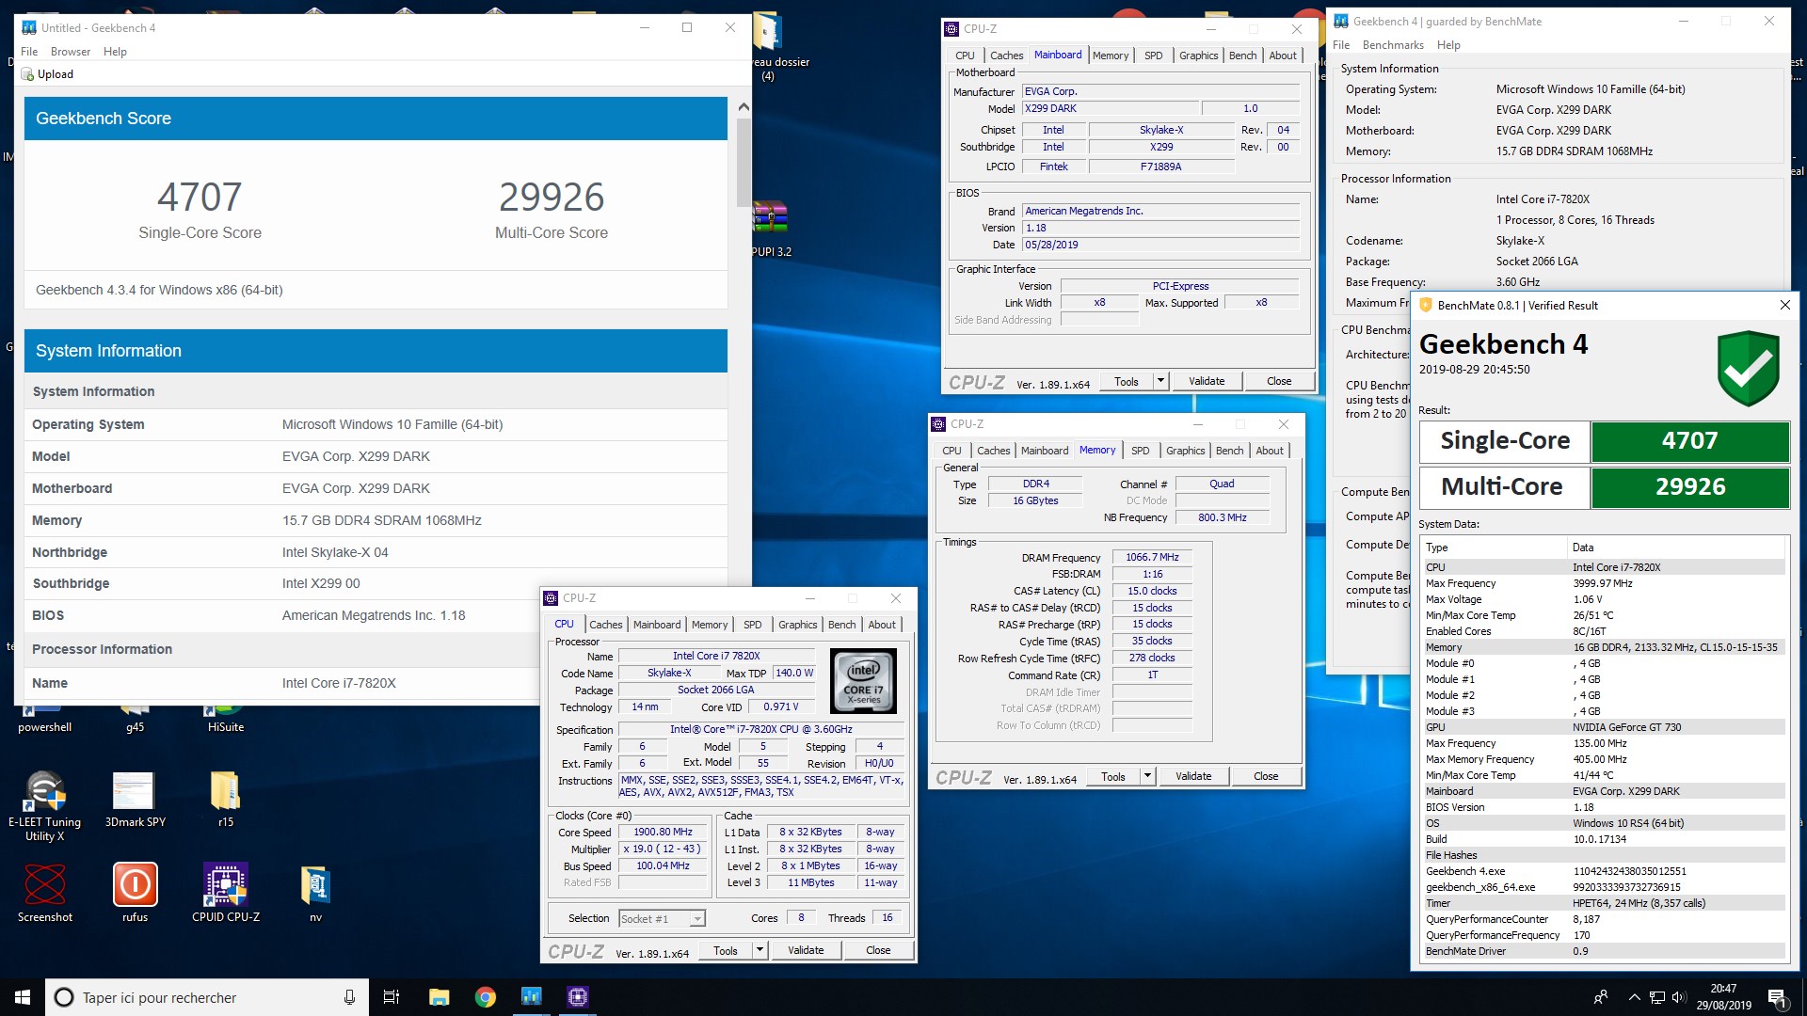The height and width of the screenshot is (1016, 1807).
Task: Open Chrome from the taskbar
Action: click(486, 997)
